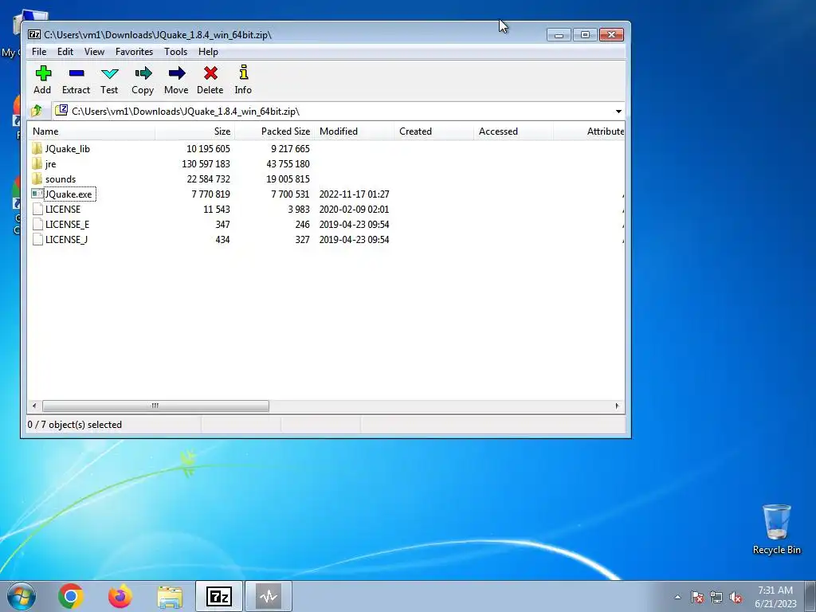Show hidden tray icons arrow
Viewport: 816px width, 612px height.
click(677, 597)
